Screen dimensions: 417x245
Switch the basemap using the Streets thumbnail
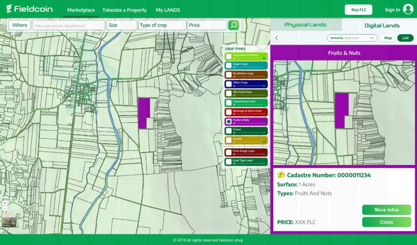tap(9, 217)
